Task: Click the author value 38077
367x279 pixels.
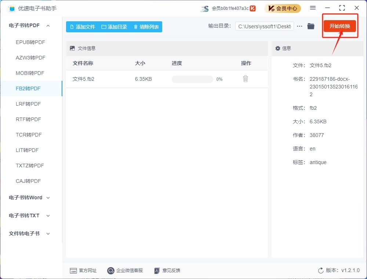Action: 317,135
